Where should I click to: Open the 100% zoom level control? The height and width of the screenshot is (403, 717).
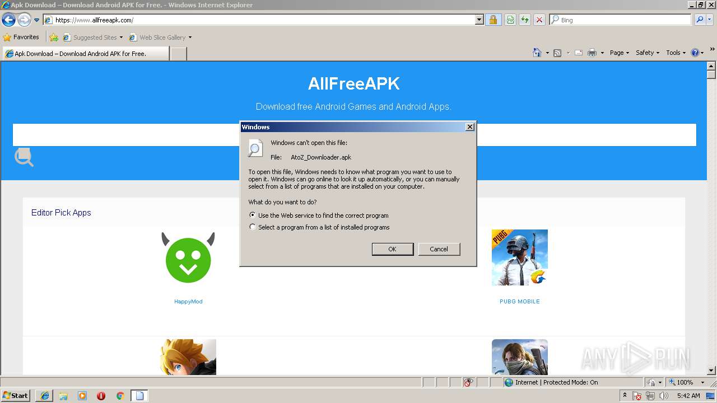click(x=686, y=382)
